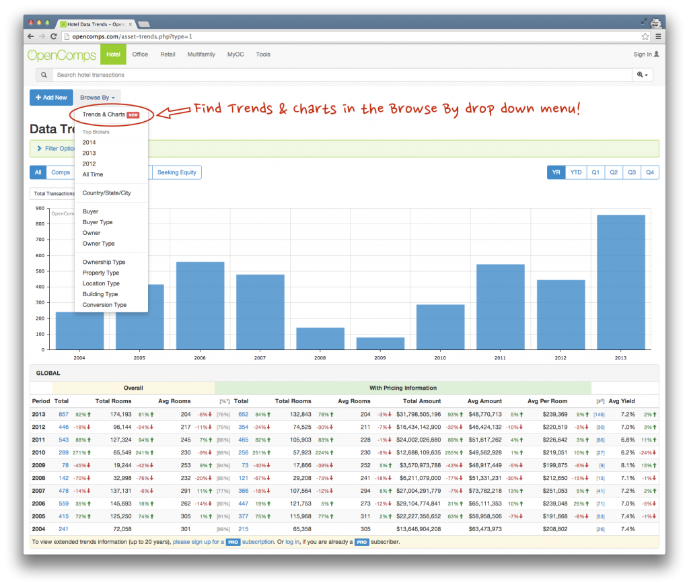Enable the Q3 quarterly view
The width and height of the screenshot is (689, 587).
tap(631, 172)
